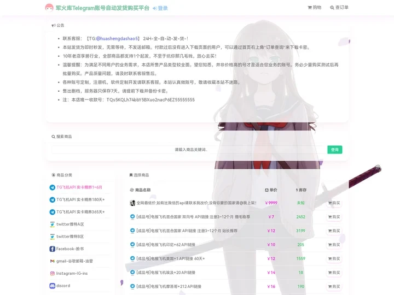Click Twitter icon beside twitter推特A区

53,225
